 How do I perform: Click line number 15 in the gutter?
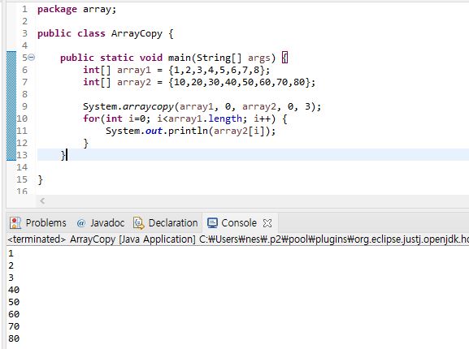pos(22,179)
